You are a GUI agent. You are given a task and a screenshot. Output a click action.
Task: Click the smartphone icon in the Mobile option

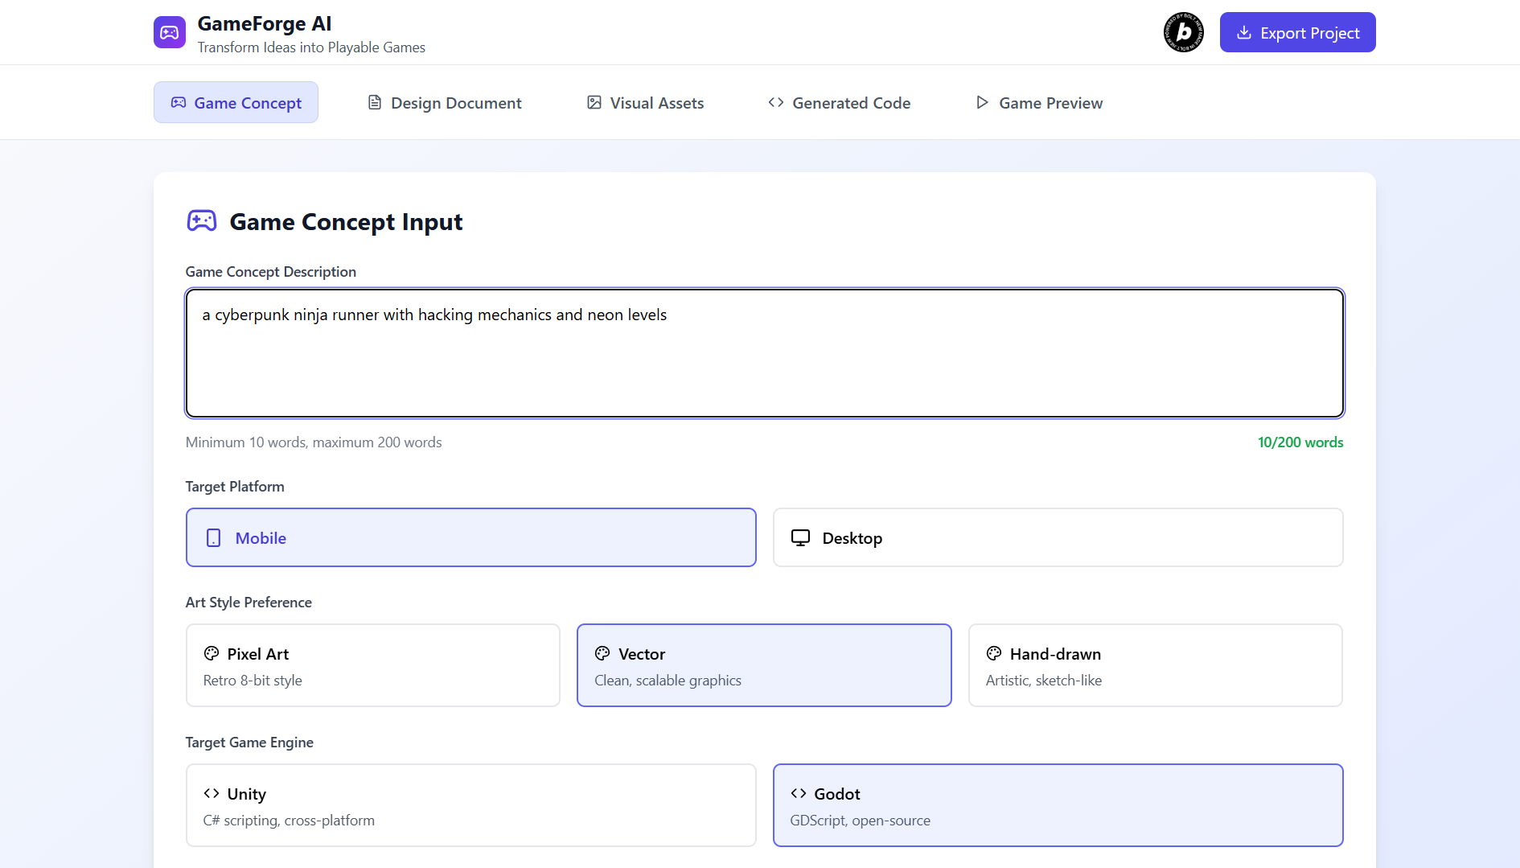point(213,537)
